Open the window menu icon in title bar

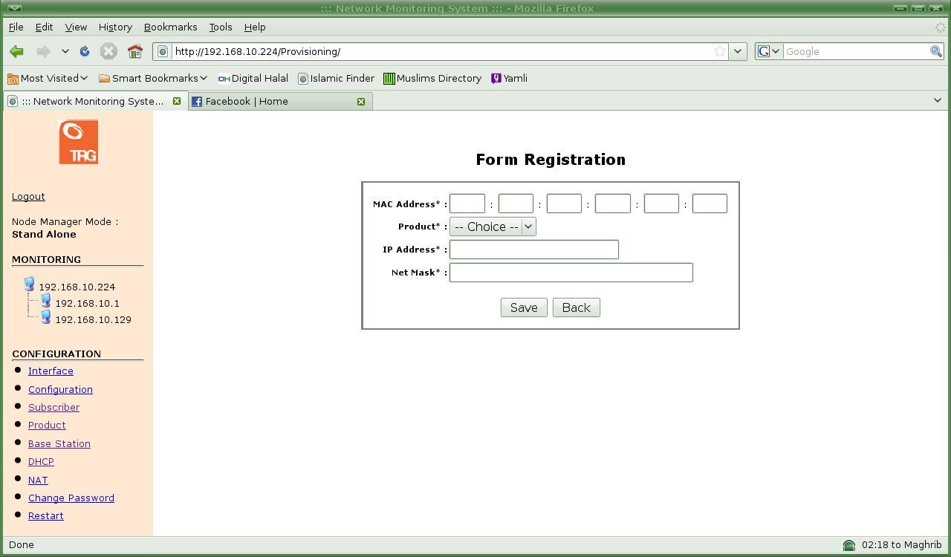pyautogui.click(x=13, y=8)
